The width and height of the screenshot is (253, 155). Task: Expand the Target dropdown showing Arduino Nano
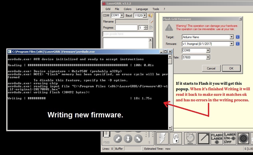tap(231, 37)
